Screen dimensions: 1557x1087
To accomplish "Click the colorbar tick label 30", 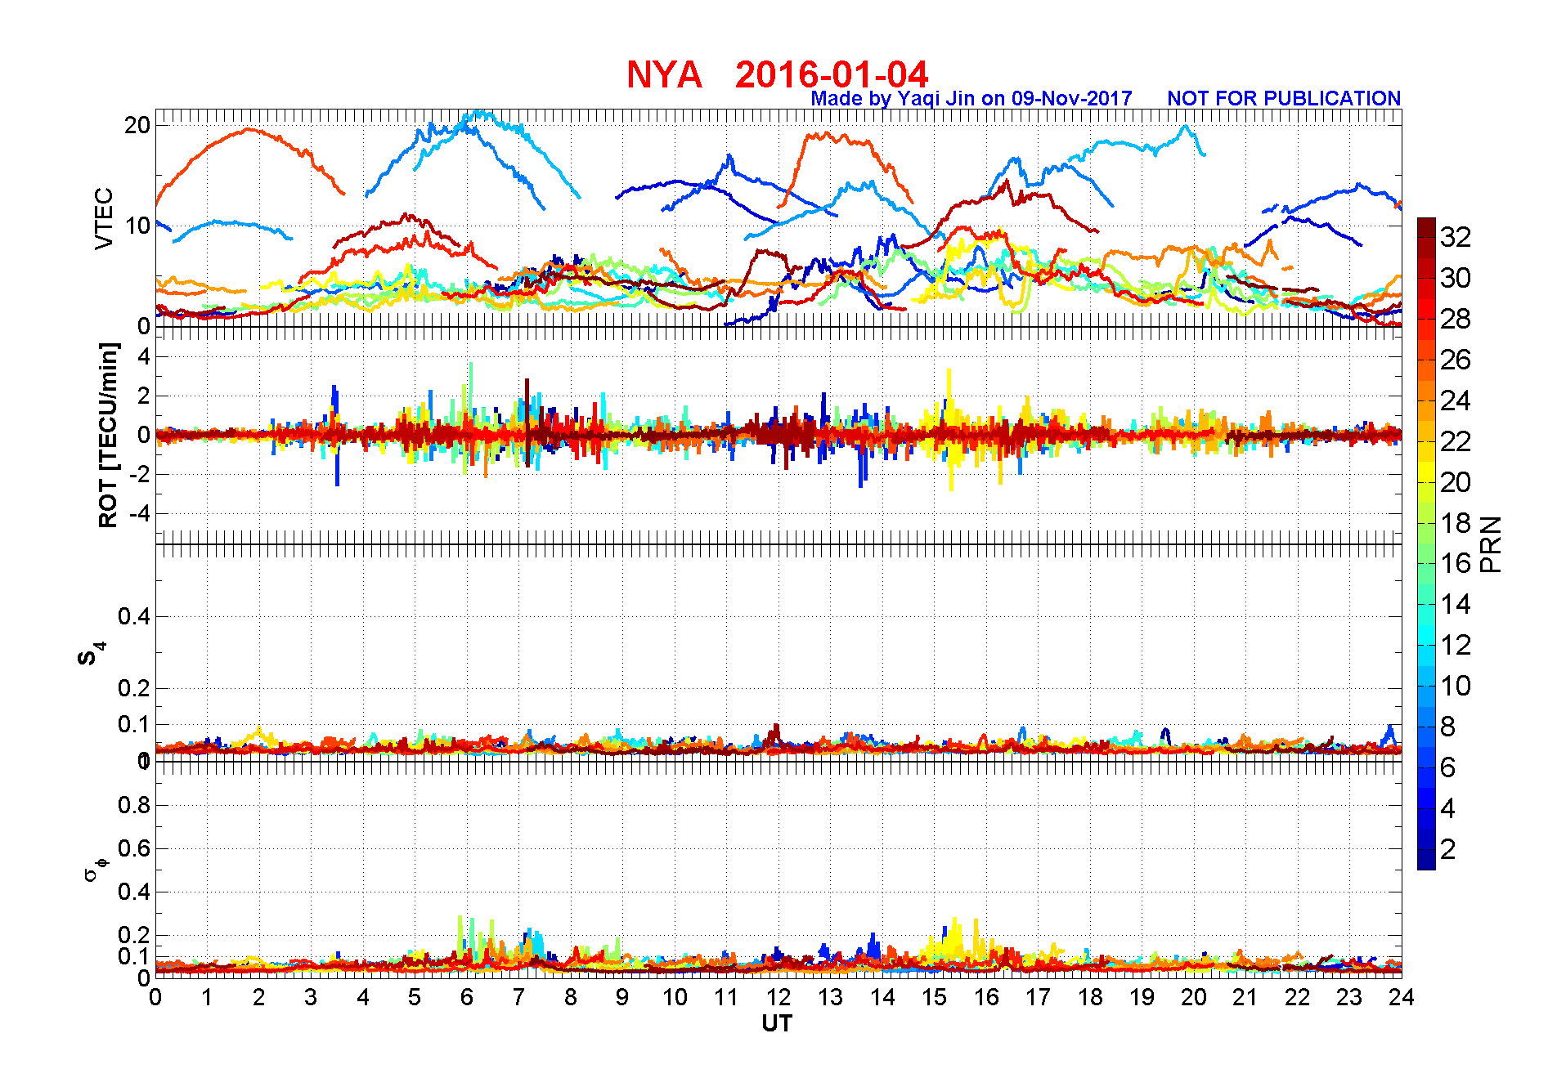I will 1456,278.
